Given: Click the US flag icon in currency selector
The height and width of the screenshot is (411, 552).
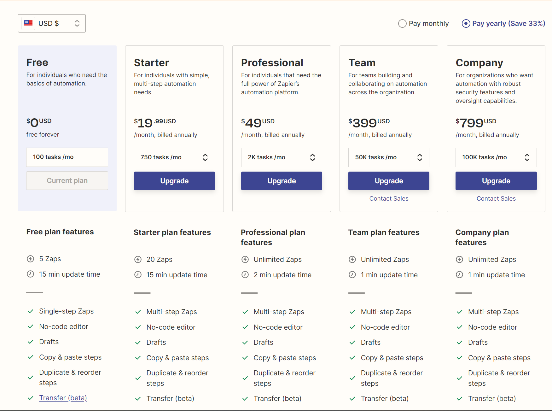Looking at the screenshot, I should point(28,23).
